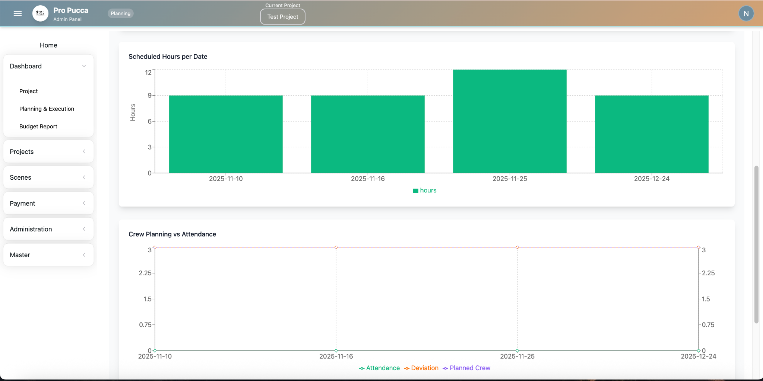Collapse the Dashboard section chevron

click(x=84, y=66)
